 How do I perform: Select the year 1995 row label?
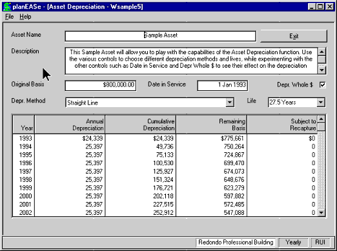[25, 155]
